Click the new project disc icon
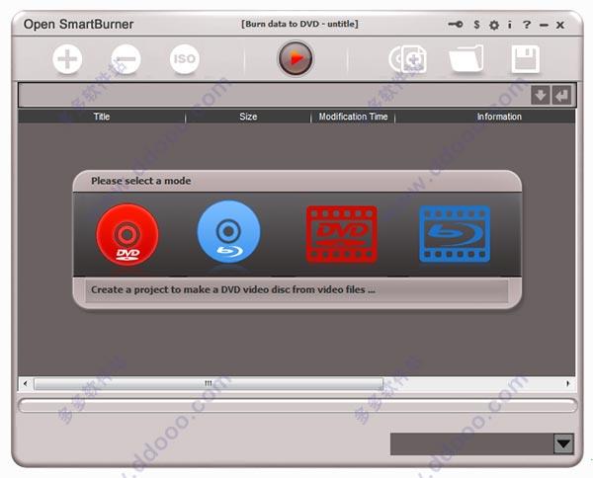593x478 pixels. point(407,59)
